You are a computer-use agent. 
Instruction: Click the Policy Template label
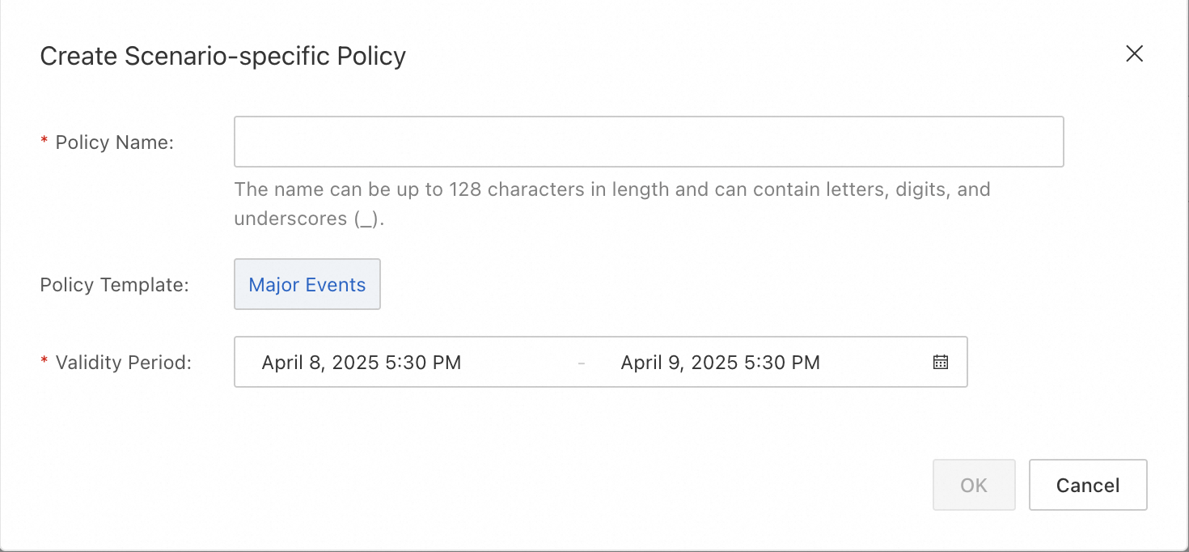[x=114, y=285]
